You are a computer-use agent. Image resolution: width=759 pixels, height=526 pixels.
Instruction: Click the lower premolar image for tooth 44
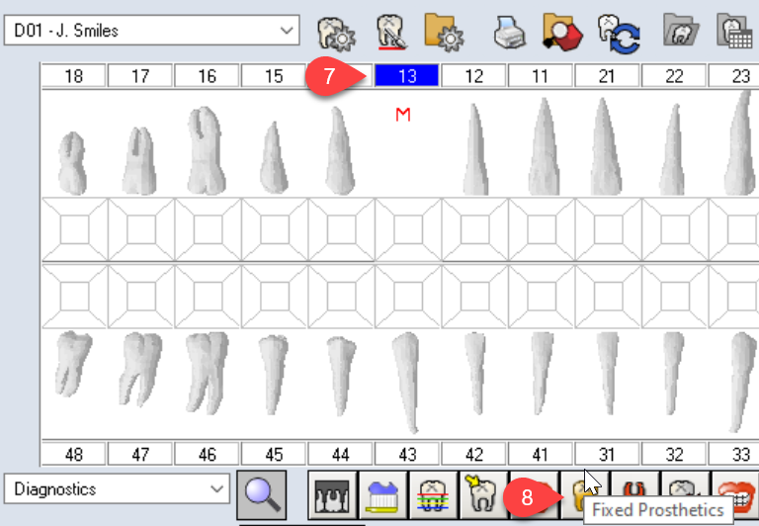(341, 377)
